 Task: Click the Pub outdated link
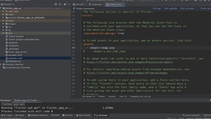point(187,8)
